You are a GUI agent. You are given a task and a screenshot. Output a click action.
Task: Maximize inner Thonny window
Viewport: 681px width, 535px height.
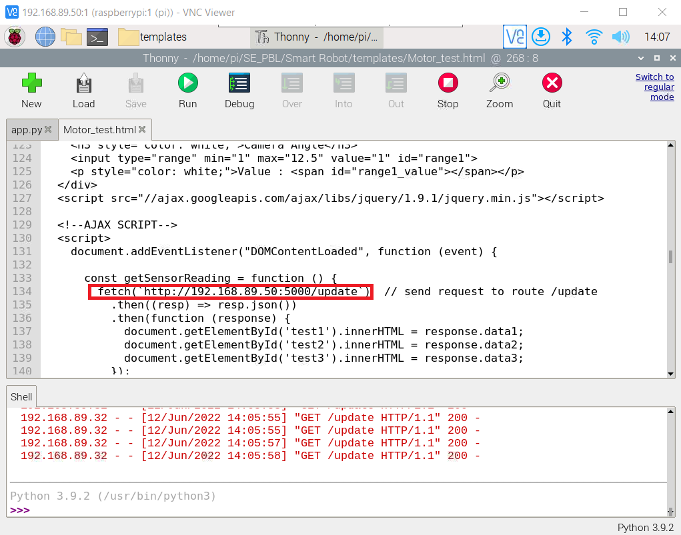[x=657, y=58]
